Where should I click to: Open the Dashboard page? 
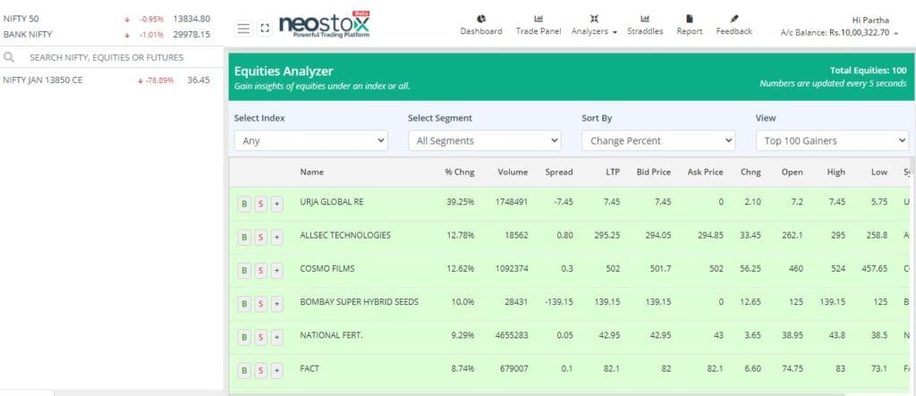point(480,25)
